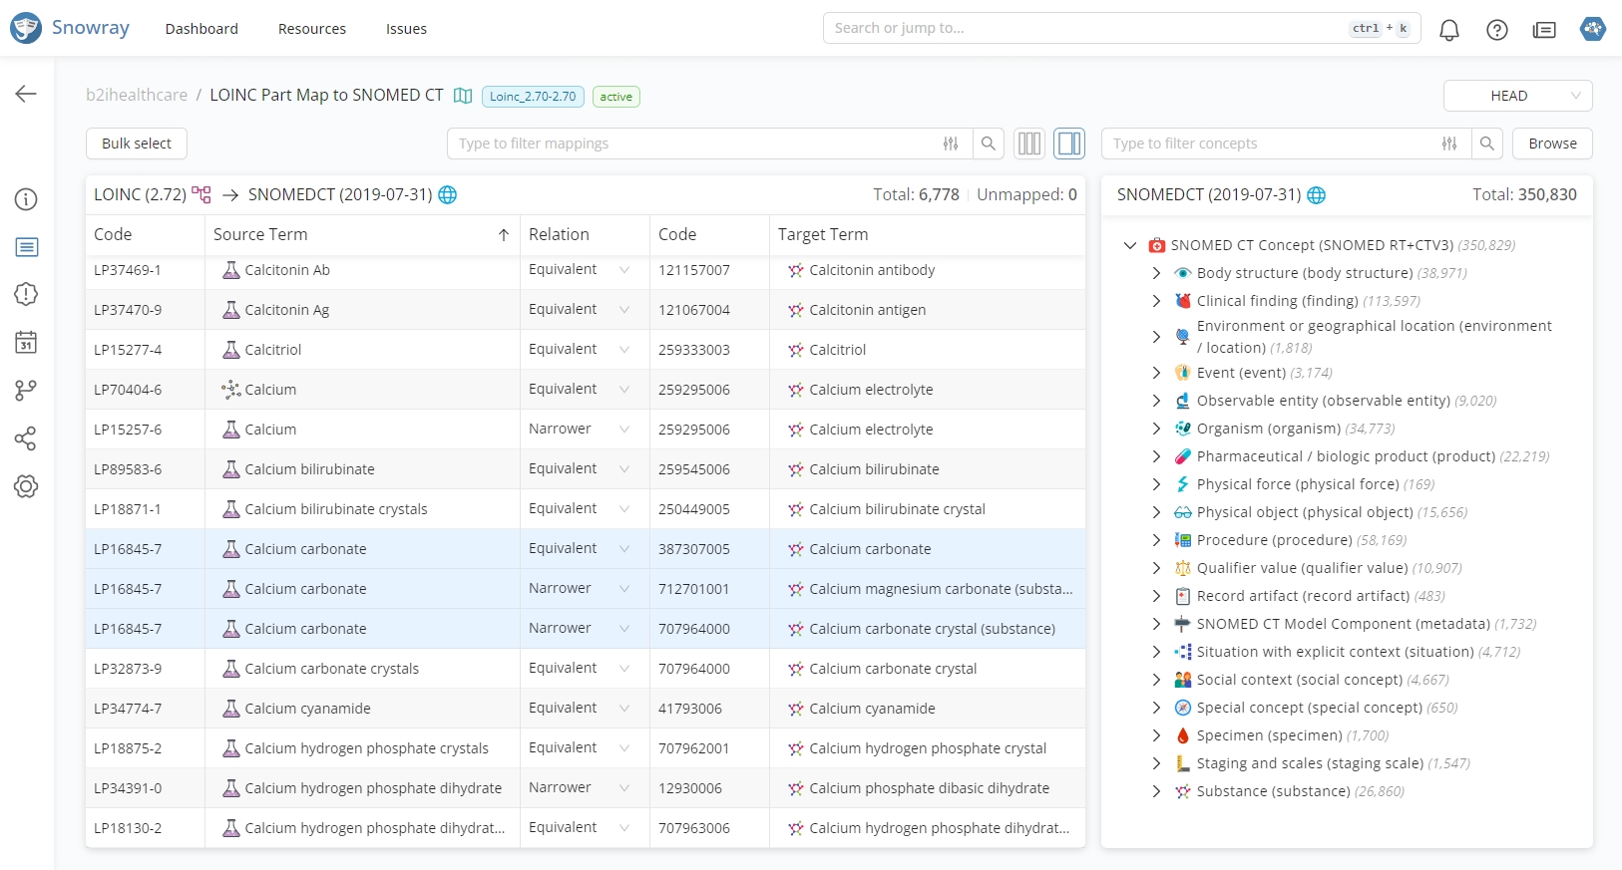The image size is (1622, 870).
Task: Open mapping filter options sliders icon
Action: click(951, 144)
